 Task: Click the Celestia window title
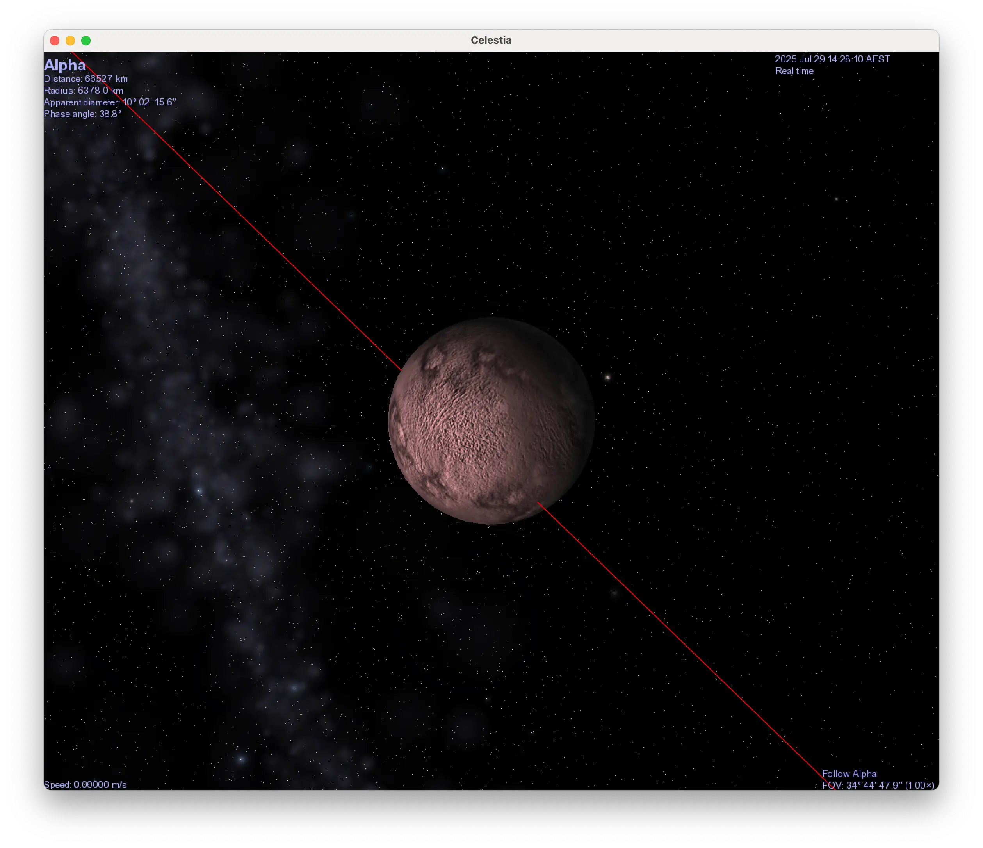[491, 40]
